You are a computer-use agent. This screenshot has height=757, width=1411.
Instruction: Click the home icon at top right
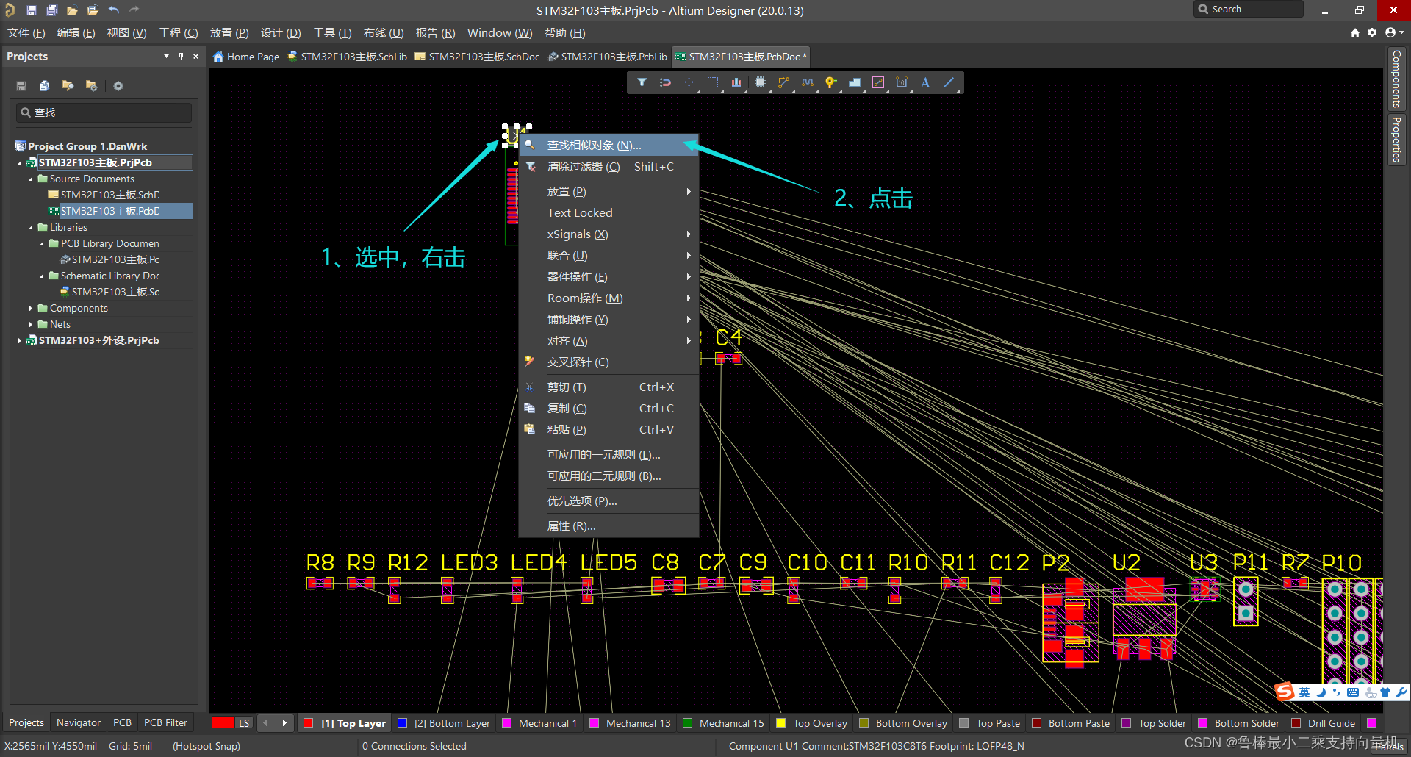pos(1355,32)
